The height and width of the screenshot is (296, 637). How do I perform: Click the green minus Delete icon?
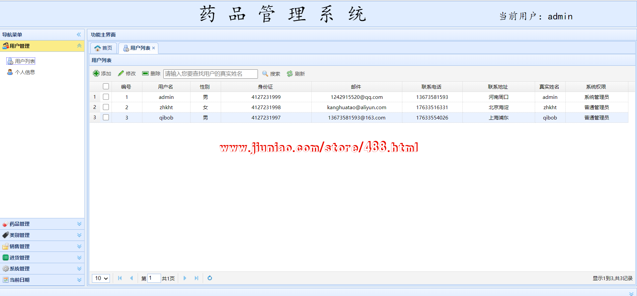pyautogui.click(x=145, y=73)
